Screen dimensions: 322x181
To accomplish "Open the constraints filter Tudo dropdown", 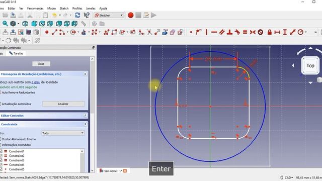I will coord(63,133).
